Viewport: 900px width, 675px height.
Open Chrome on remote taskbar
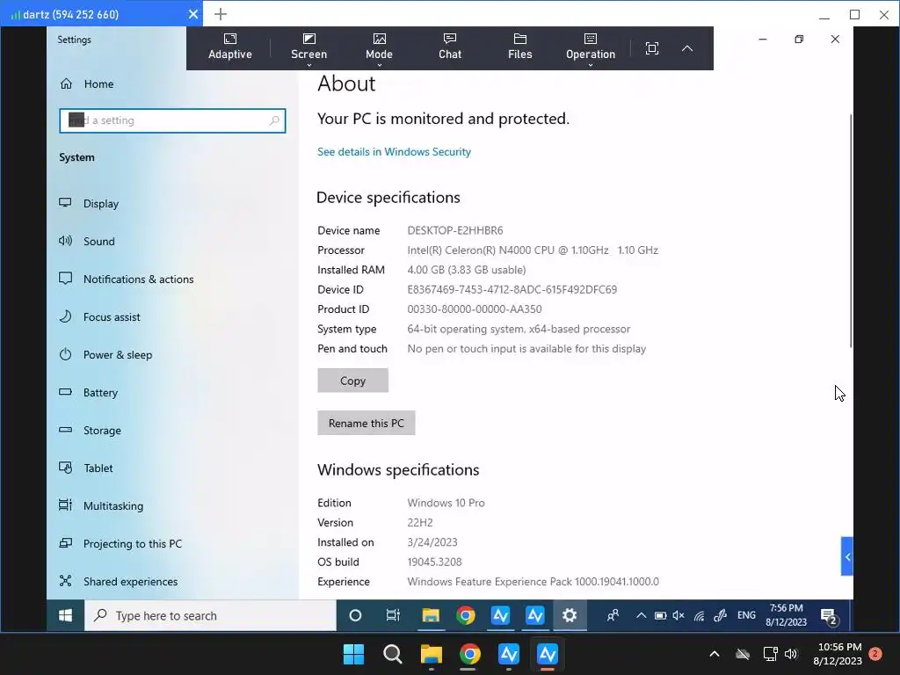[x=466, y=615]
